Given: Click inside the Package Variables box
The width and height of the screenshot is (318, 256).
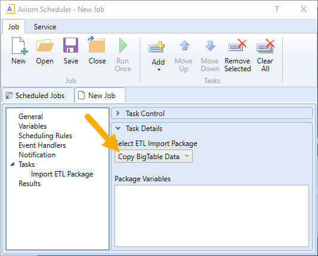Looking at the screenshot, I should click(212, 216).
